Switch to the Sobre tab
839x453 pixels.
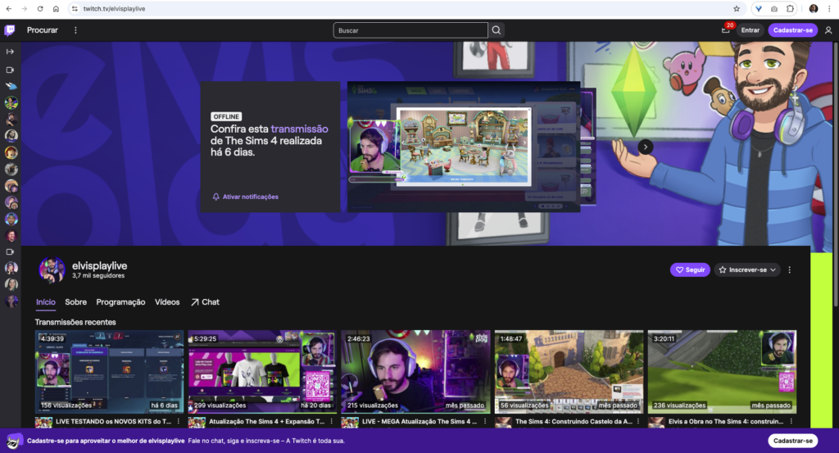click(x=75, y=302)
